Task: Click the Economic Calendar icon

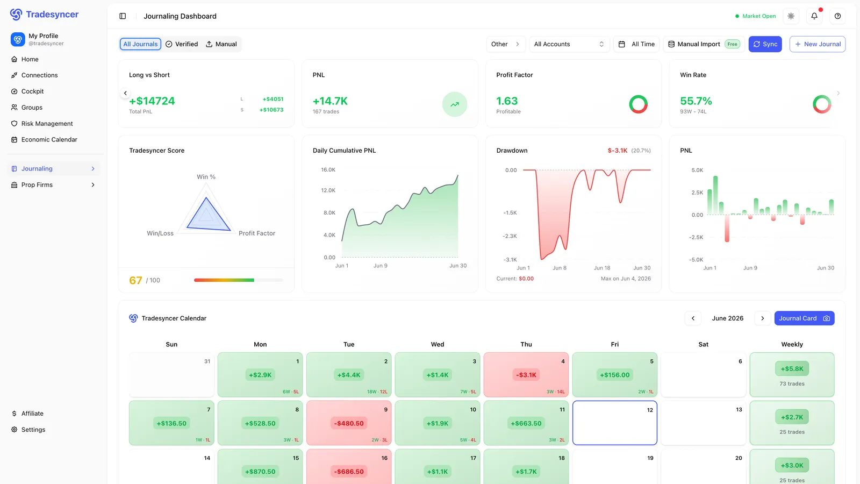Action: pyautogui.click(x=15, y=140)
